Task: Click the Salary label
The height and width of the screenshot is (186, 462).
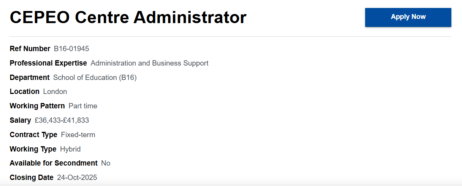Action: click(x=20, y=120)
